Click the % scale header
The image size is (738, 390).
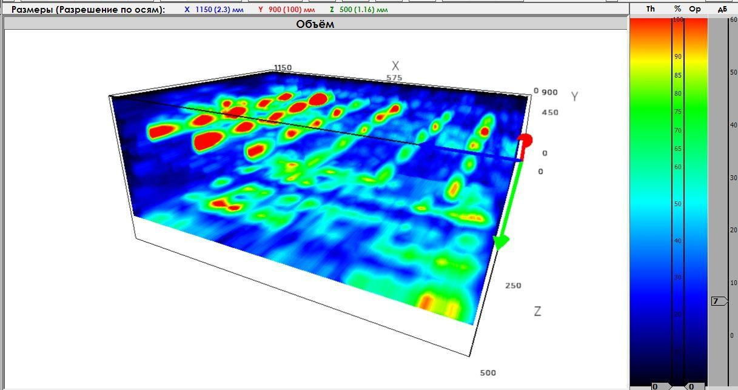[677, 9]
